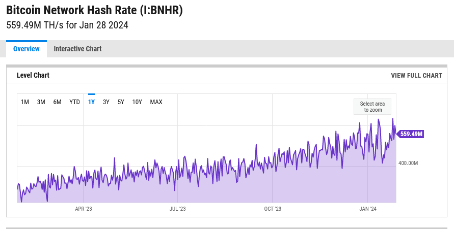Viewport: 454px width, 229px height.
Task: Click the 559.49M current value flag
Action: coord(411,134)
